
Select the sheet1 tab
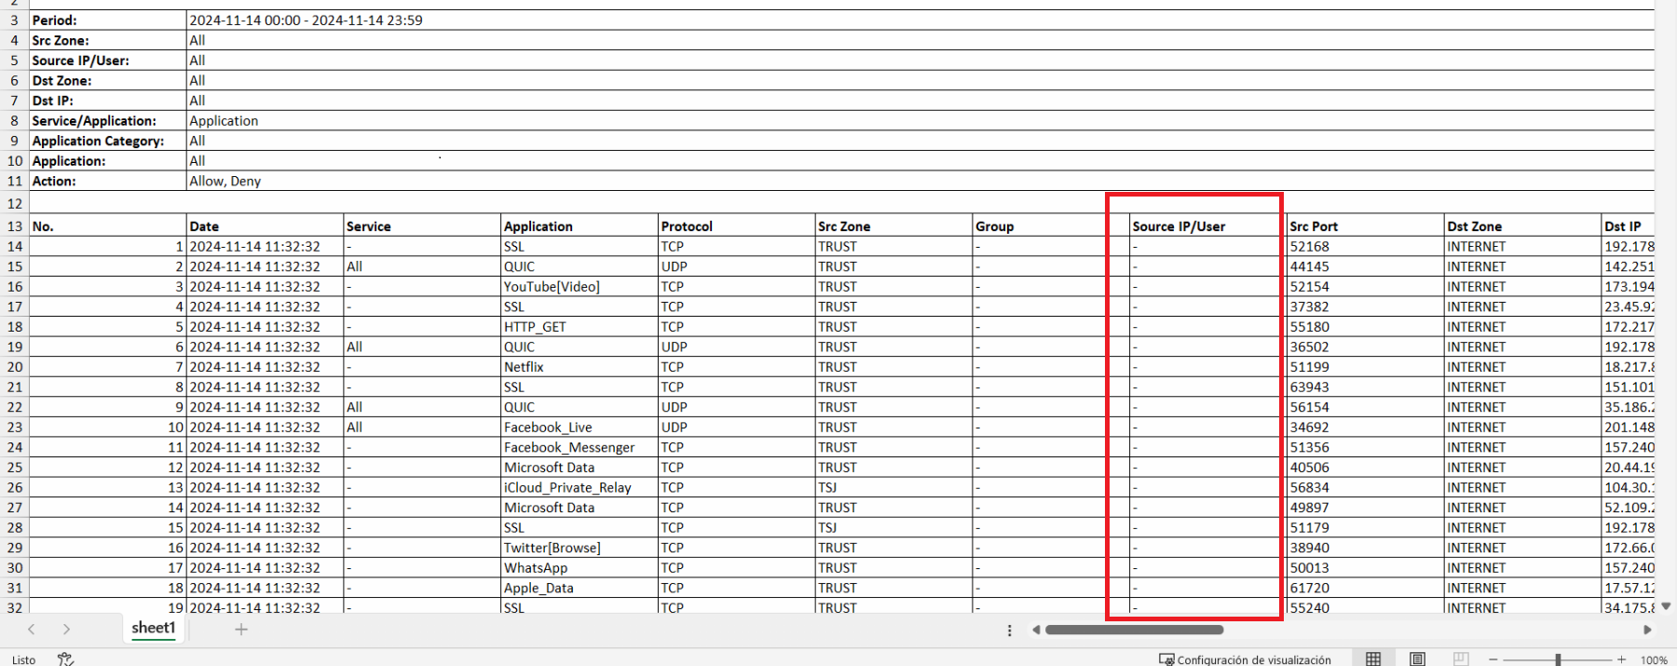pyautogui.click(x=153, y=628)
